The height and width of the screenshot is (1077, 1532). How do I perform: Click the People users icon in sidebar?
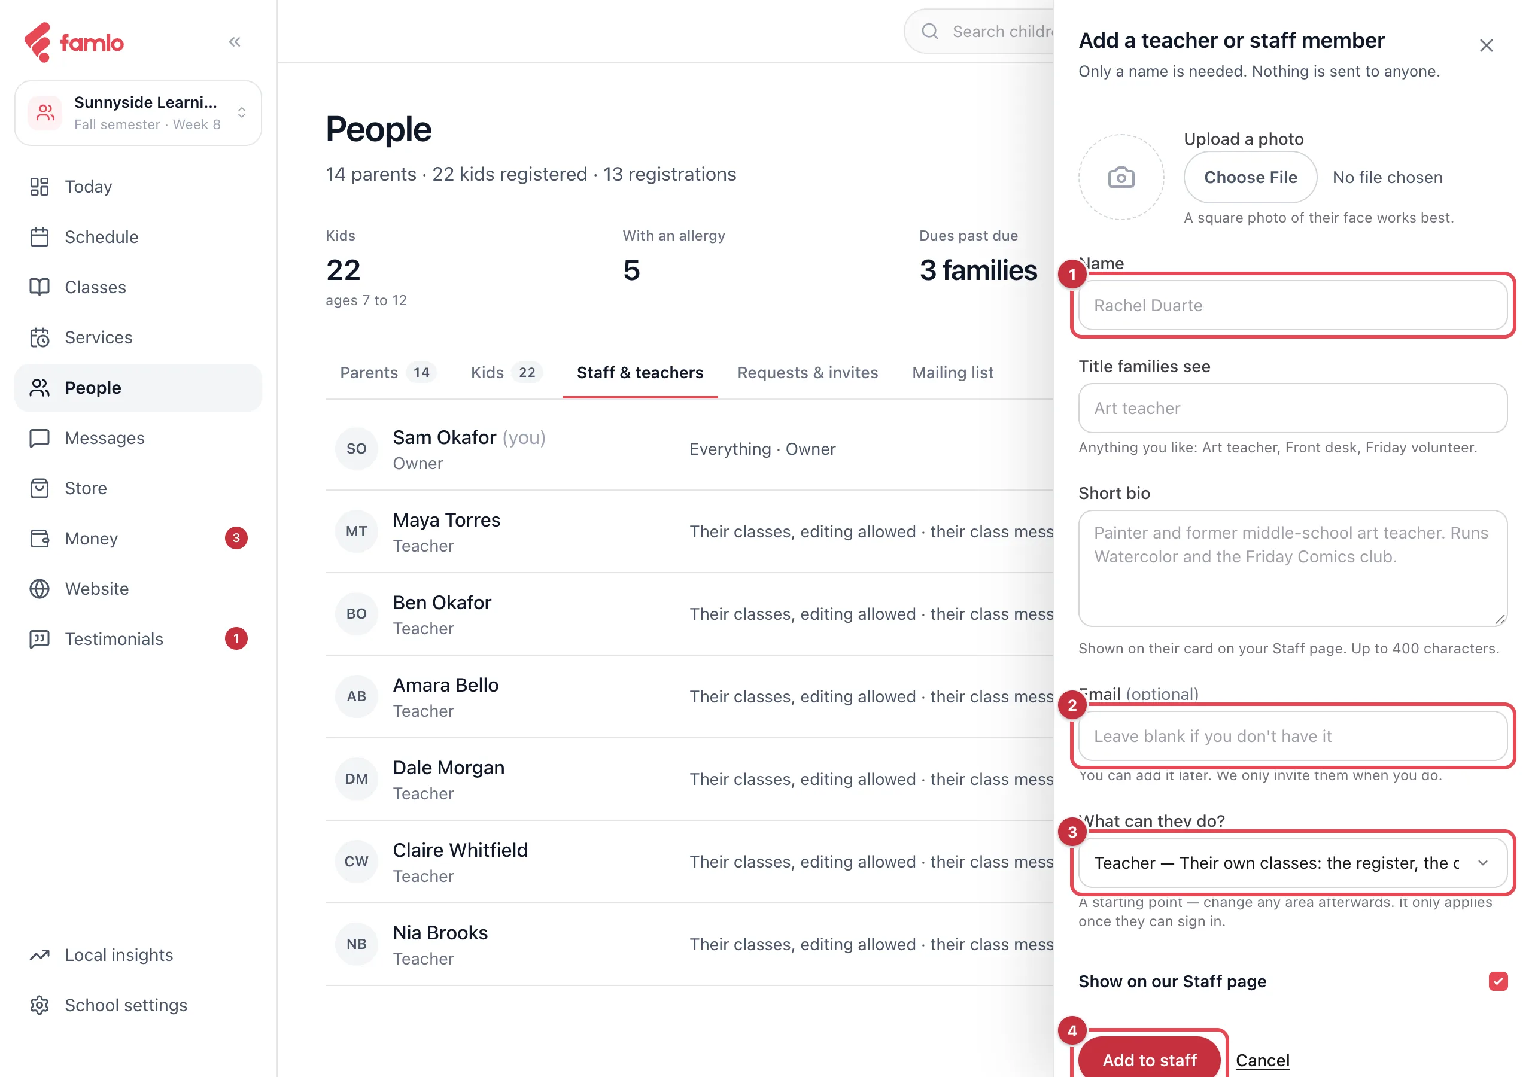tap(39, 388)
